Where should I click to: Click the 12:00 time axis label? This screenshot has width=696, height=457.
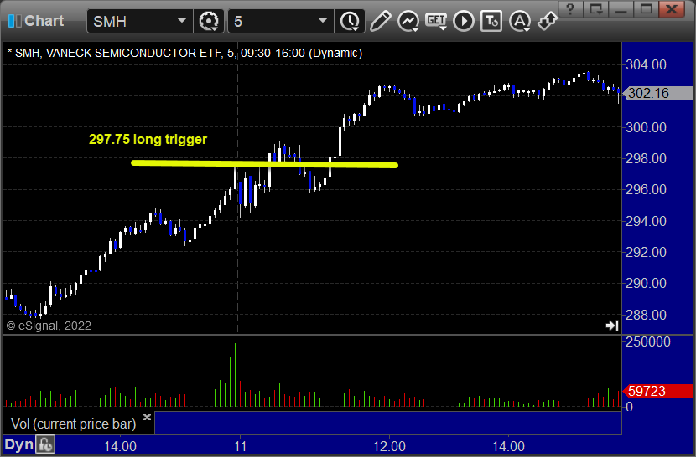pyautogui.click(x=389, y=446)
